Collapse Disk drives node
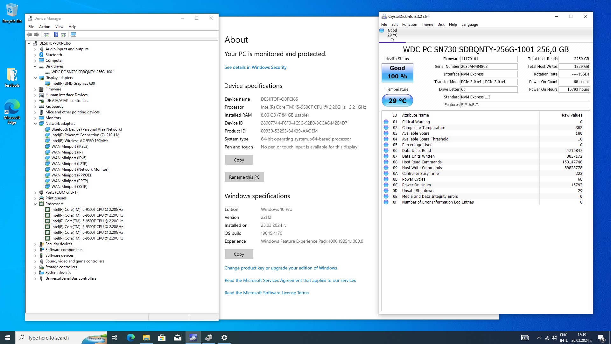 pyautogui.click(x=35, y=66)
